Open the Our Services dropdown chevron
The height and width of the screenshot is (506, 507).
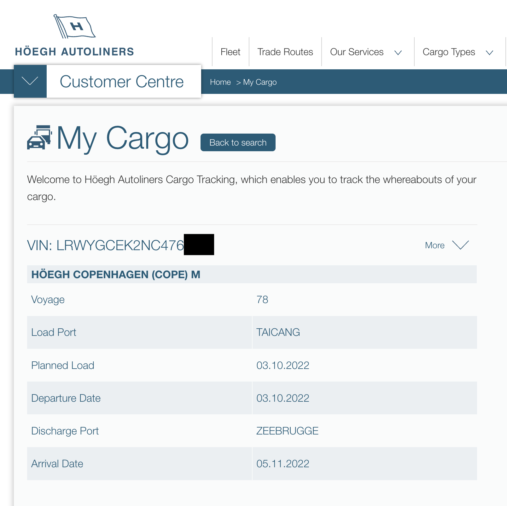[398, 53]
